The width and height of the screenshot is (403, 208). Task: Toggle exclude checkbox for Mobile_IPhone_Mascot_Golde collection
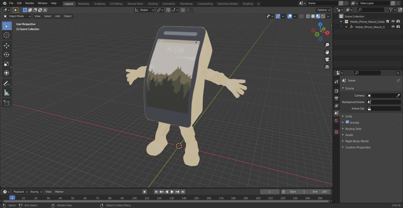pos(388,22)
